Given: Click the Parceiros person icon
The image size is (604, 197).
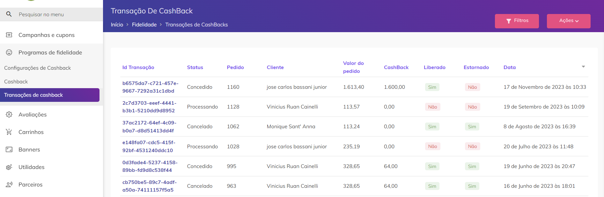Looking at the screenshot, I should pyautogui.click(x=9, y=185).
